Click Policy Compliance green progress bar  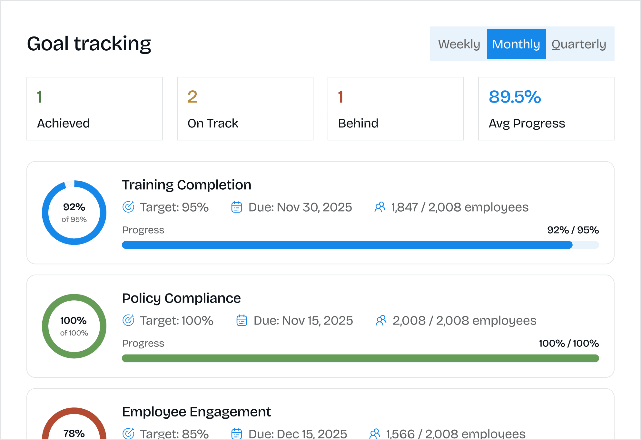tap(360, 358)
